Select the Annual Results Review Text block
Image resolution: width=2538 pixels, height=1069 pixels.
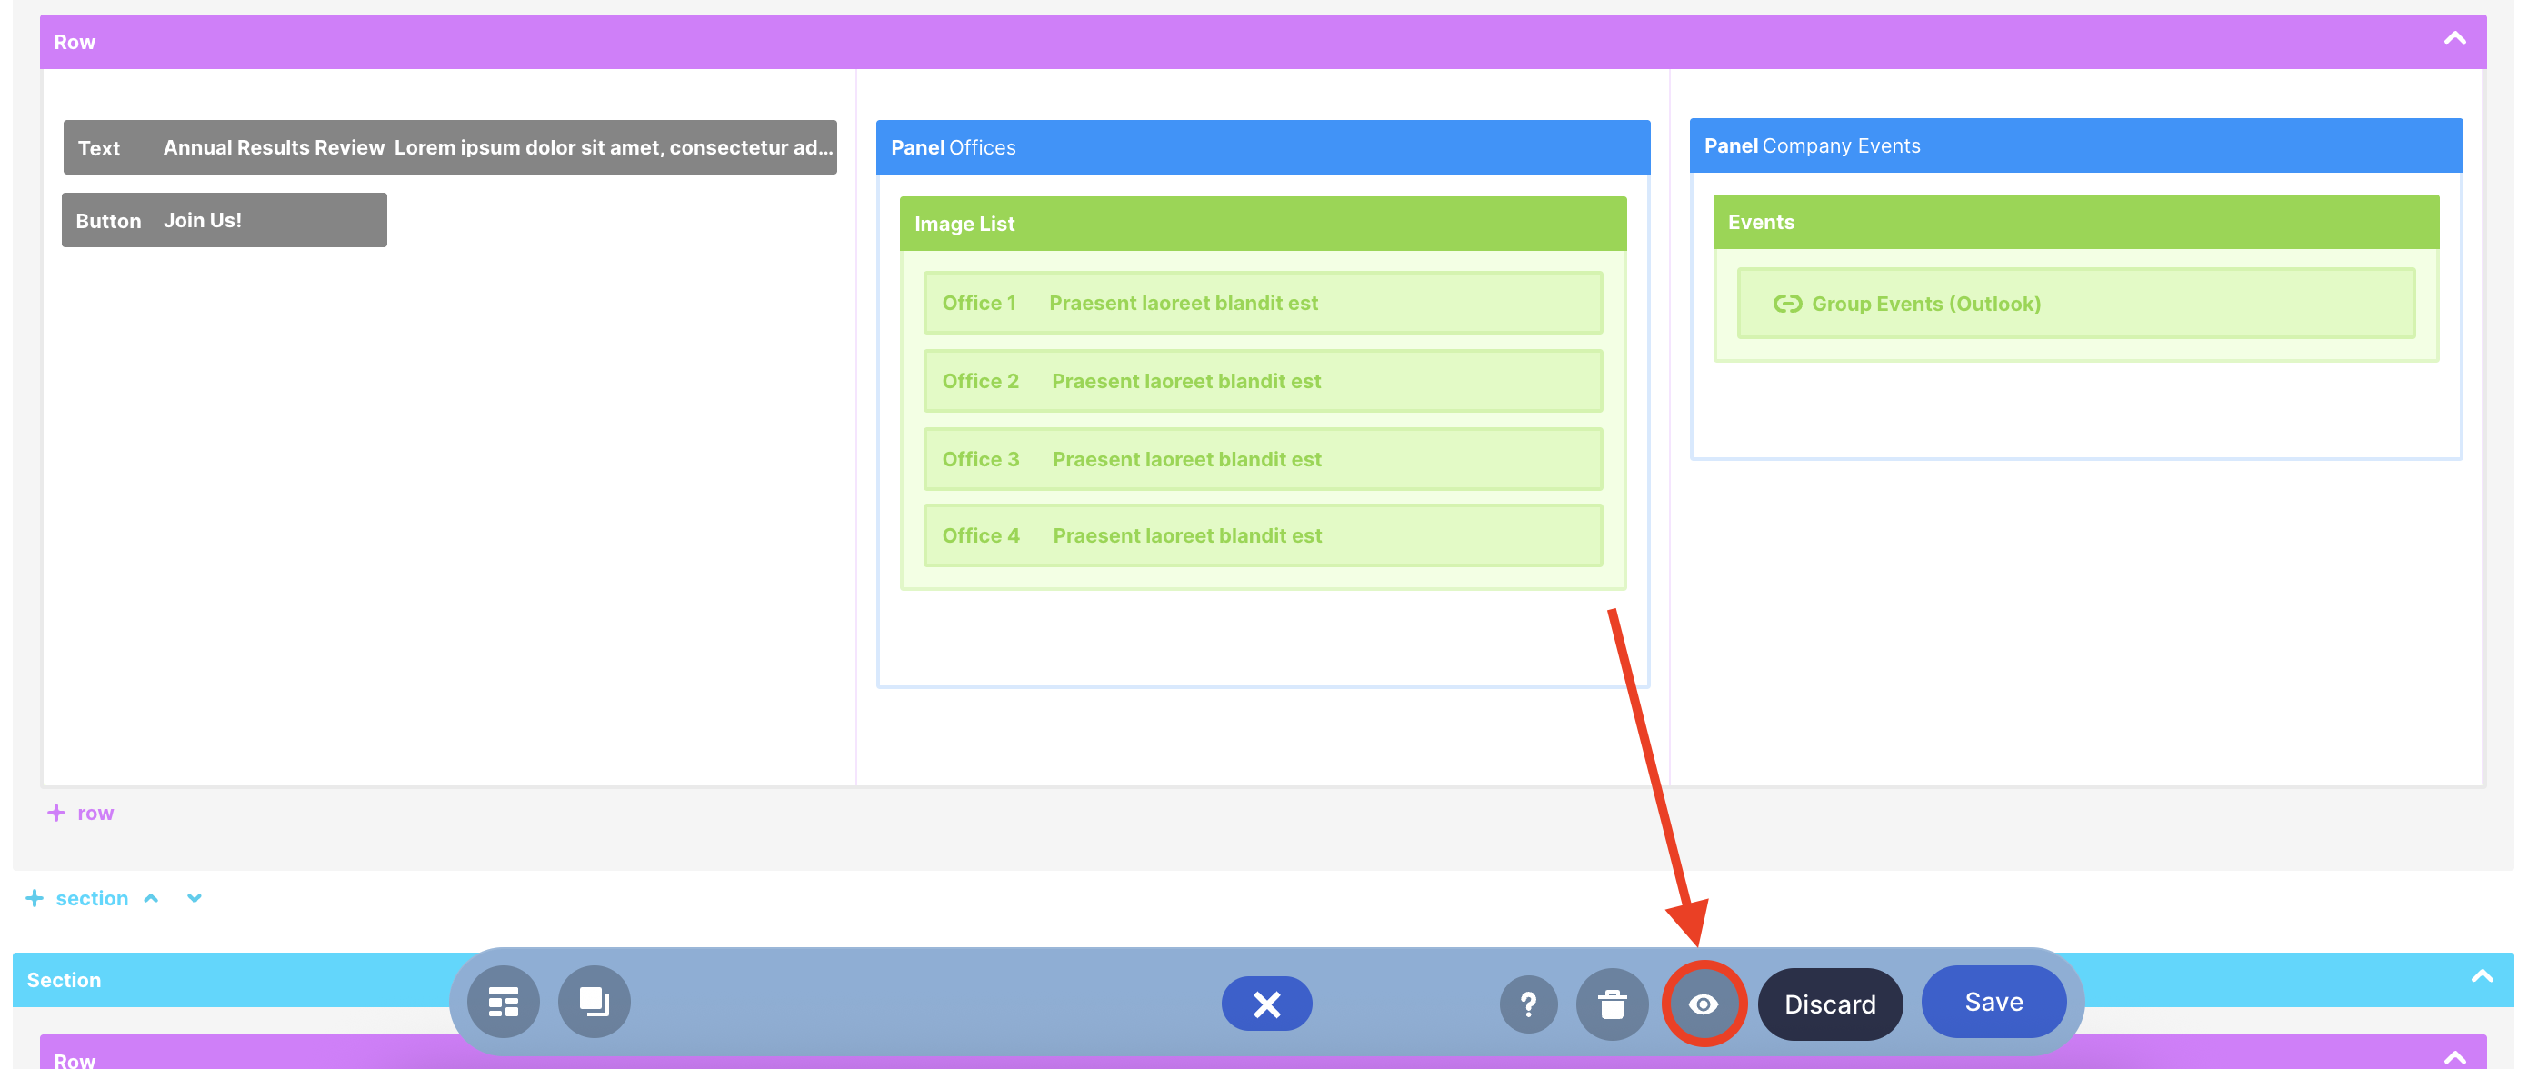pos(449,146)
